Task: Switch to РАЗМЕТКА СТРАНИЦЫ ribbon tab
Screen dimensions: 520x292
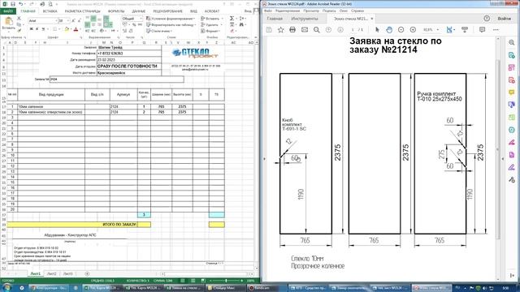Action: [x=82, y=11]
